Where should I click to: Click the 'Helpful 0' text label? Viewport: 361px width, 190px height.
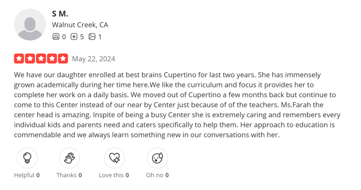(27, 175)
